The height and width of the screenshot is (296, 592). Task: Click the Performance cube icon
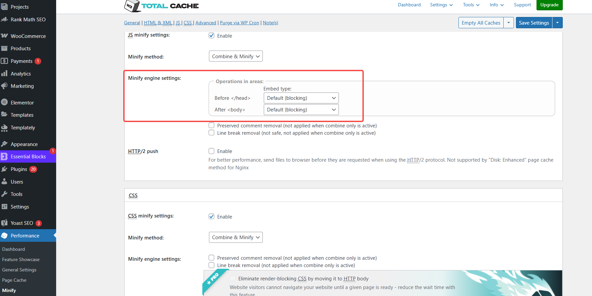click(4, 235)
